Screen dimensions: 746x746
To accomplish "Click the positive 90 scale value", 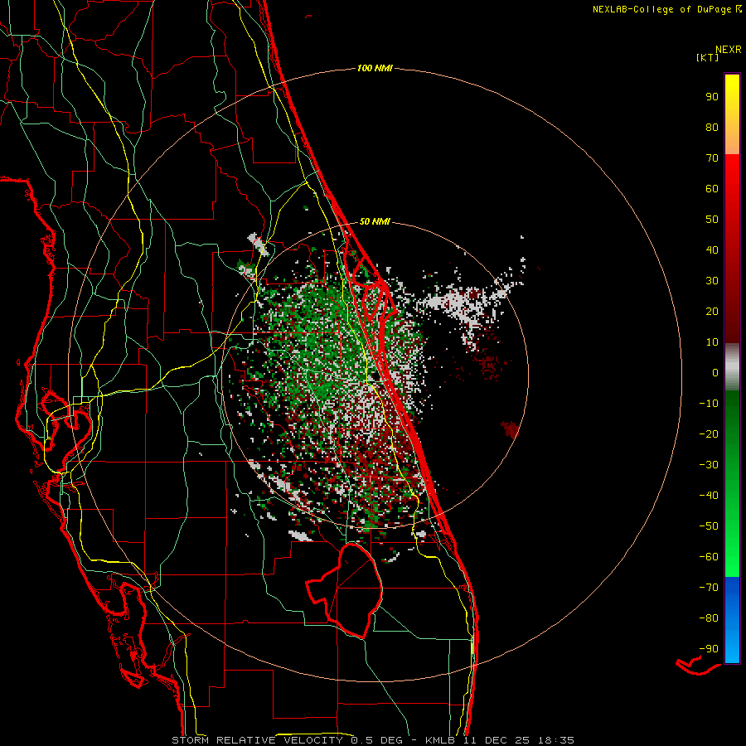I will [712, 97].
